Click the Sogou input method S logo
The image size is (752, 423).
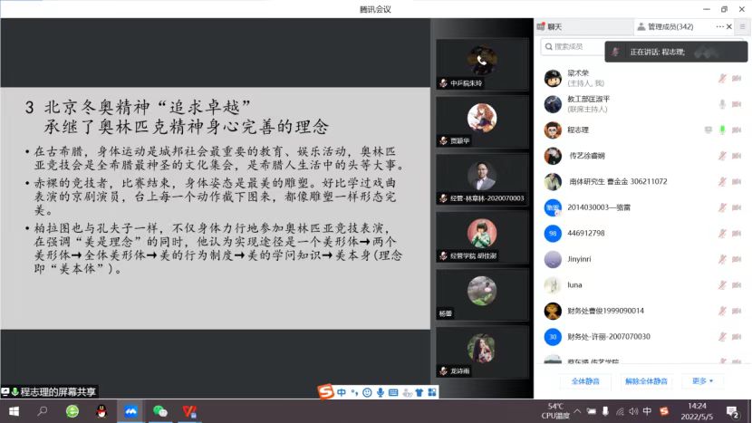325,392
